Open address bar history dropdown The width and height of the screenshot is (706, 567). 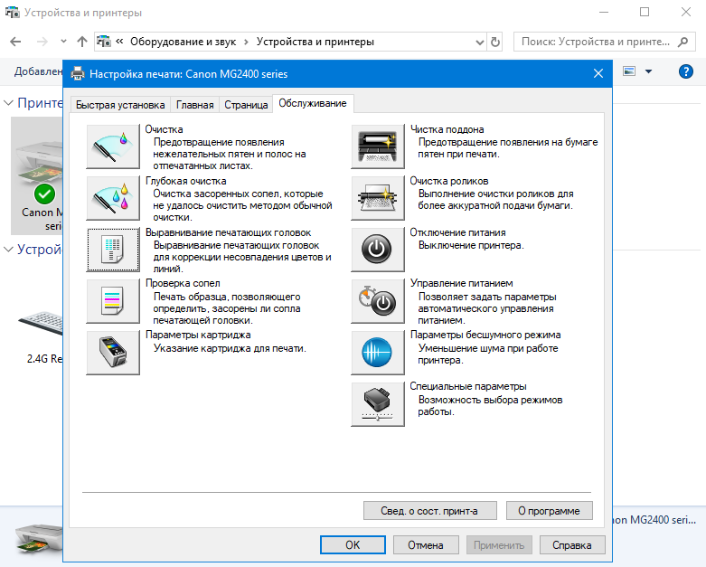click(x=480, y=43)
